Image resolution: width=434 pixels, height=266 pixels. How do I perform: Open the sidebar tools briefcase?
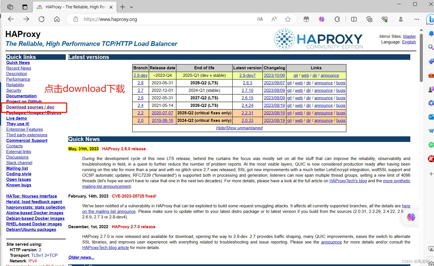(x=431, y=75)
